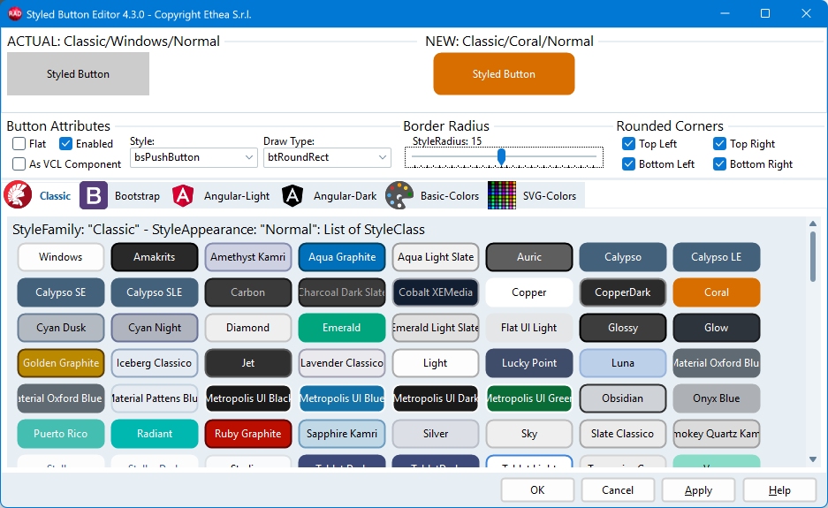Select the Diamond style class
828x508 pixels.
[x=247, y=328]
